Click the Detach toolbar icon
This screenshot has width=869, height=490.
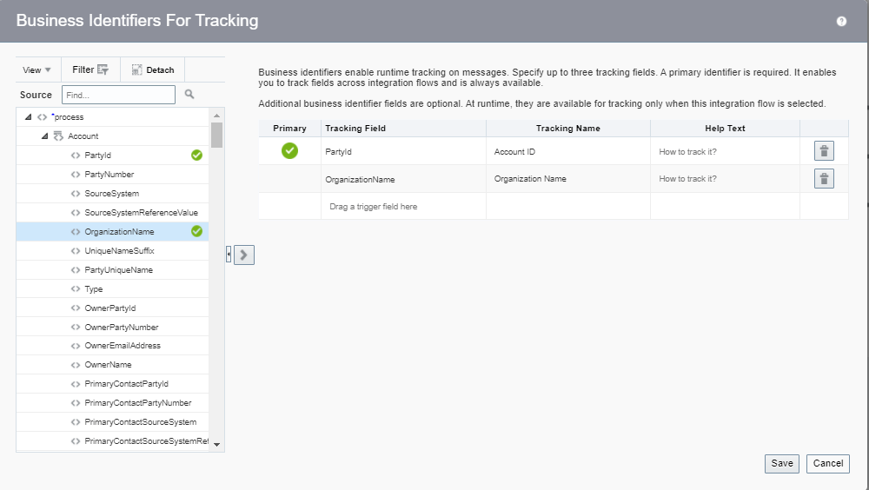(x=137, y=70)
